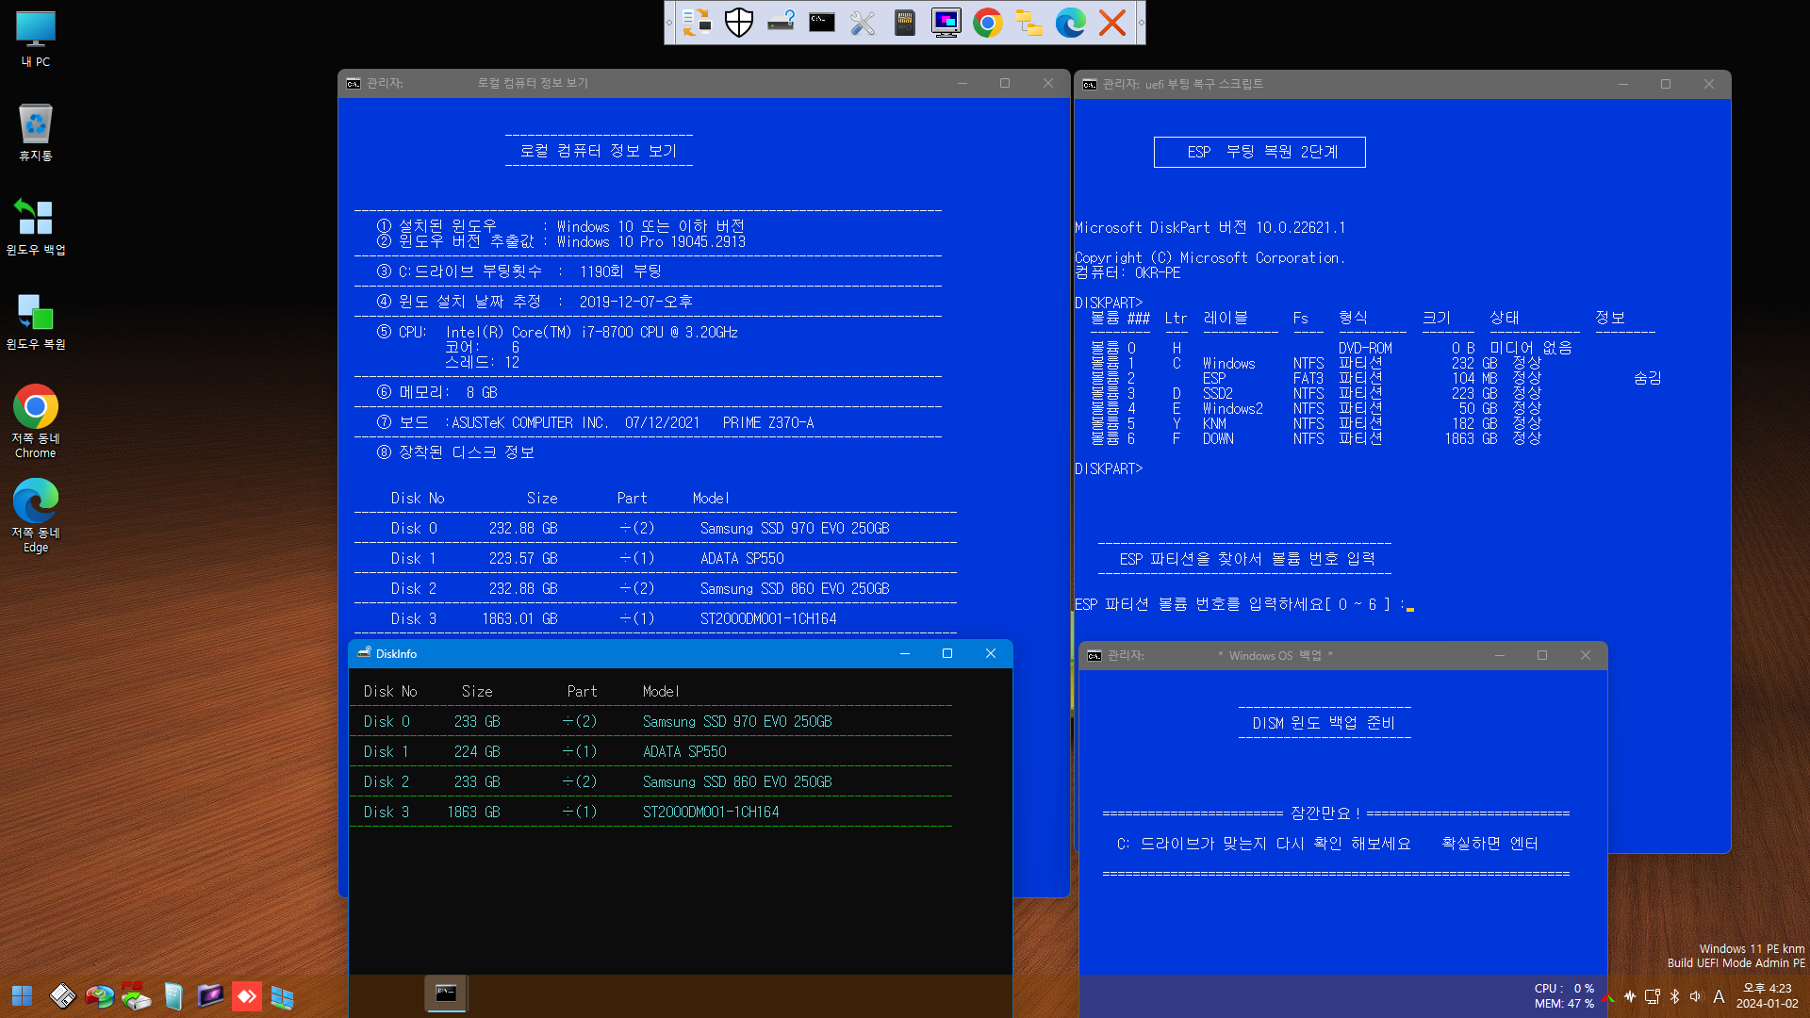Viewport: 1810px width, 1018px height.
Task: Click the memory card icon in top toolbar
Action: point(905,23)
